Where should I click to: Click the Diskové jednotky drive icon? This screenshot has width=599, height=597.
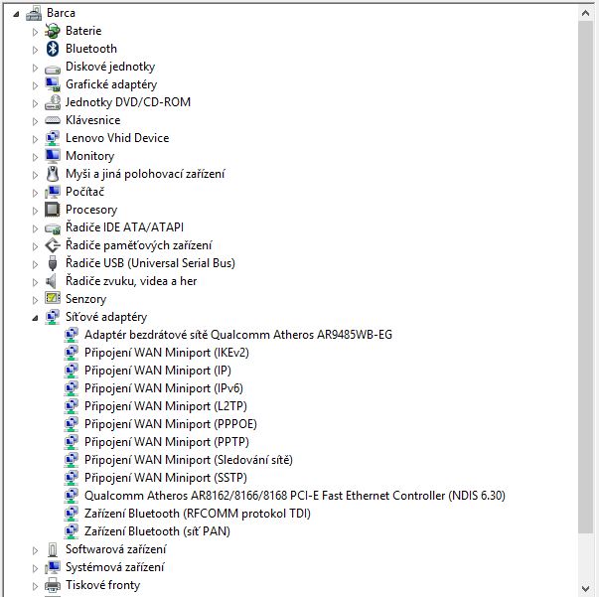click(53, 70)
